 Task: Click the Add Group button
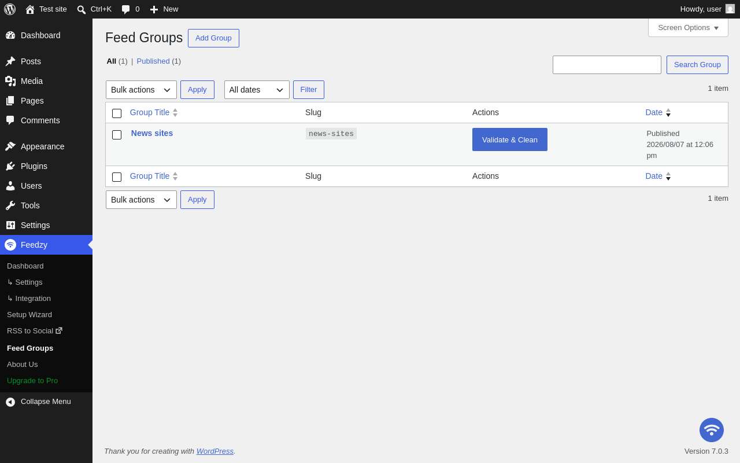tap(213, 38)
